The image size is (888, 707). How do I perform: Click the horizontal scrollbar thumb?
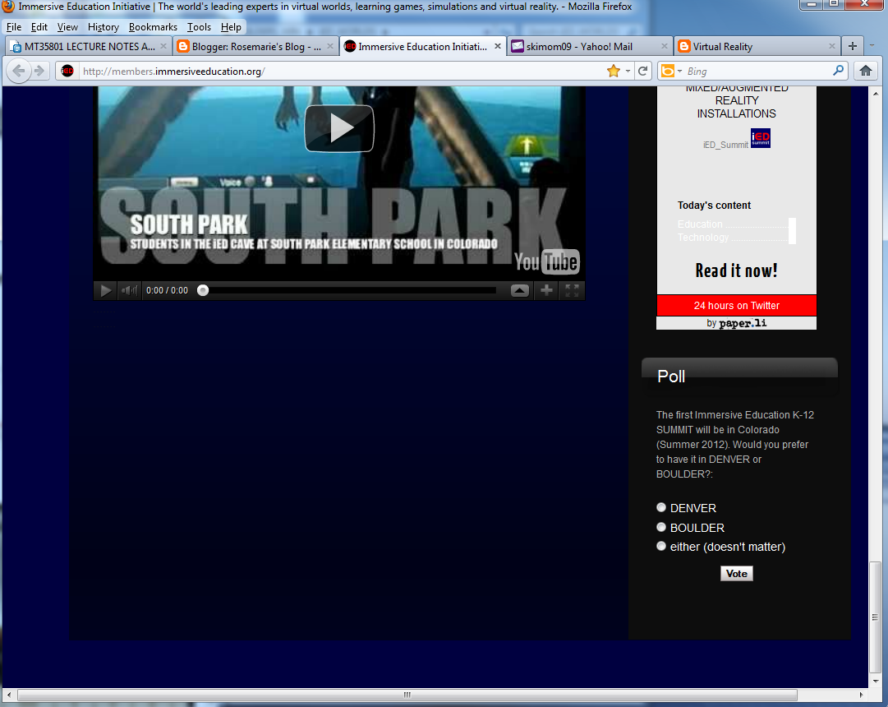pos(407,695)
